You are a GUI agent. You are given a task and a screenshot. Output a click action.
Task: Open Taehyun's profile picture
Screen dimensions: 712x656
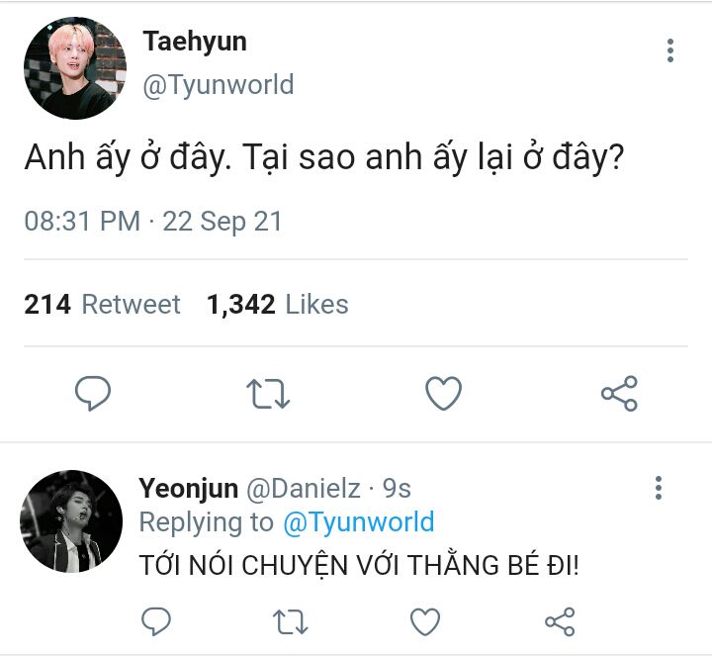pos(75,68)
